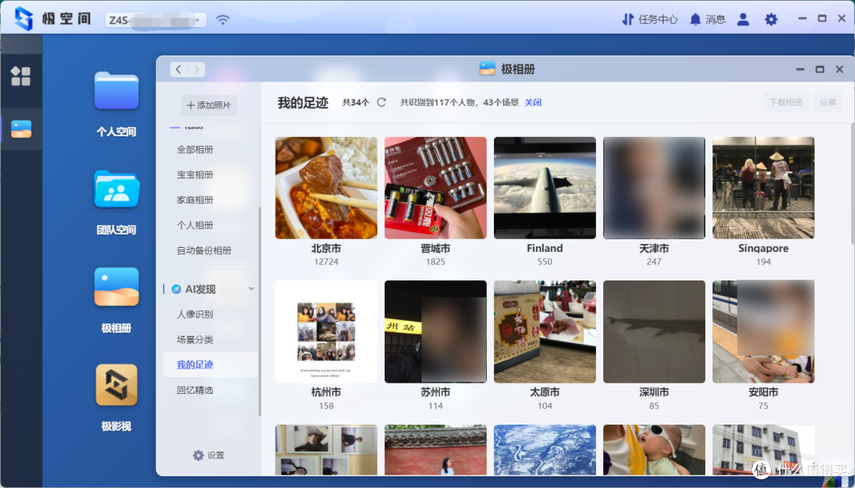
Task: Select 宝宝相册 in sidebar
Action: (195, 174)
